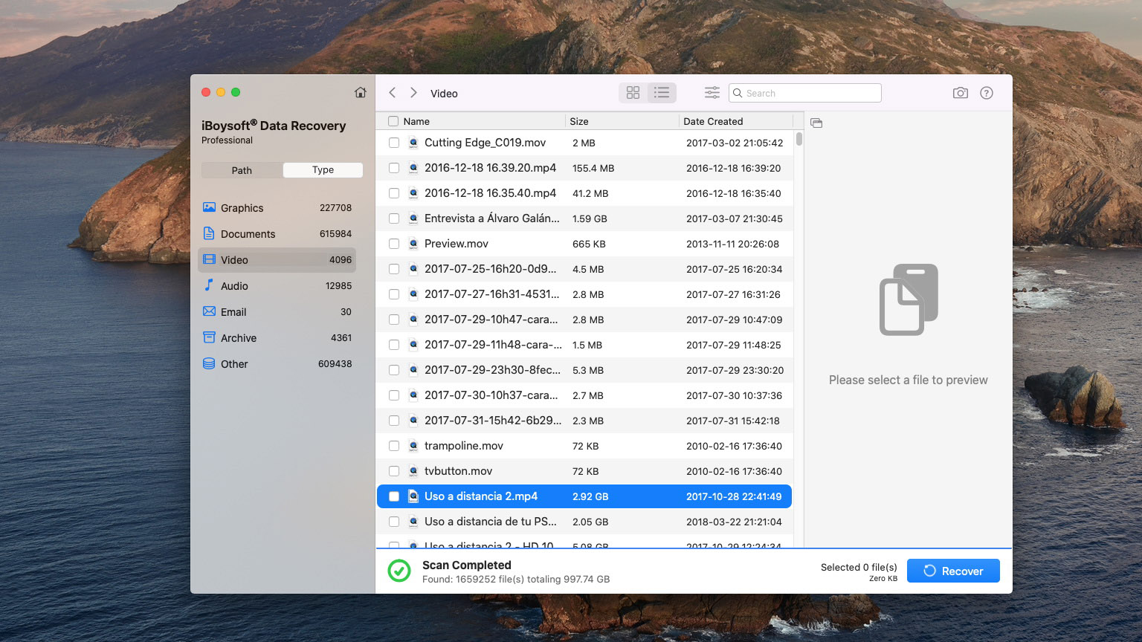Click the Documents count 615984
The width and height of the screenshot is (1142, 642).
pos(335,234)
